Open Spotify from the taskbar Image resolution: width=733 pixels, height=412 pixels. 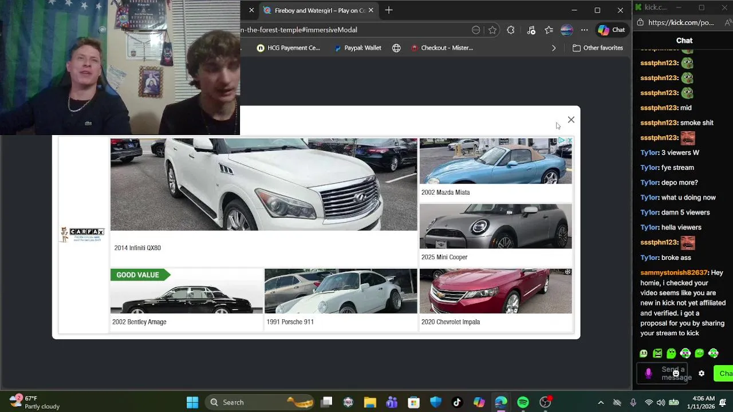point(523,402)
